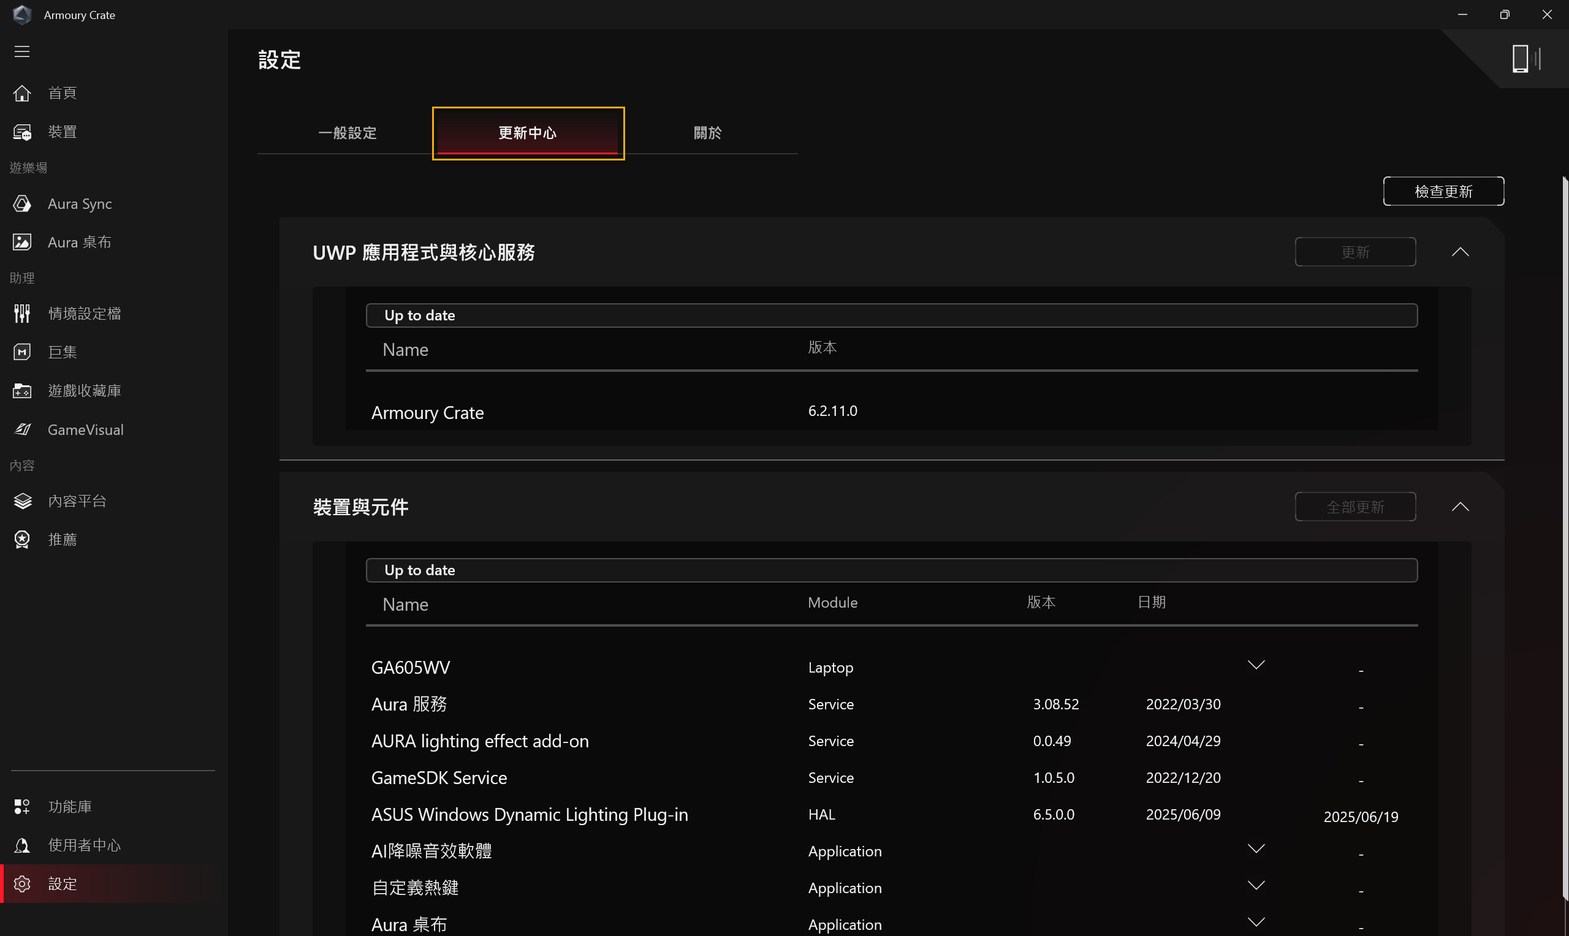Restore down the Armoury Crate window

coord(1504,15)
